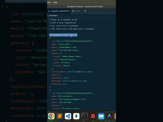Click the shell prompt icon on the mongosh tab
Image resolution: width=163 pixels, height=122 pixels.
click(49, 11)
